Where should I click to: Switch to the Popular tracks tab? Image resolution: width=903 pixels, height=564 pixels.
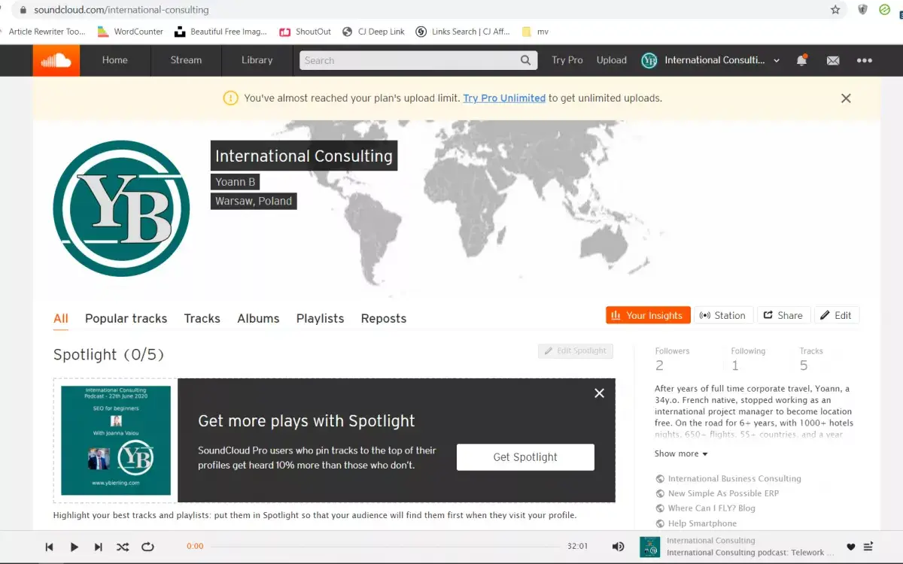[126, 318]
